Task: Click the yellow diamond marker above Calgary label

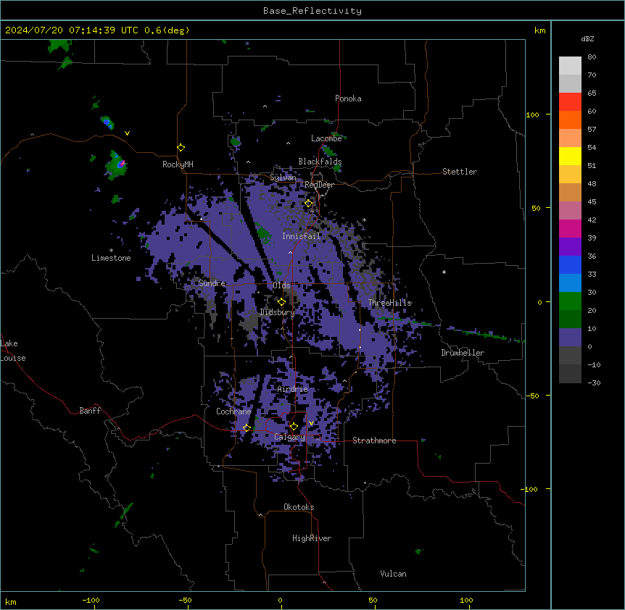Action: (x=294, y=427)
